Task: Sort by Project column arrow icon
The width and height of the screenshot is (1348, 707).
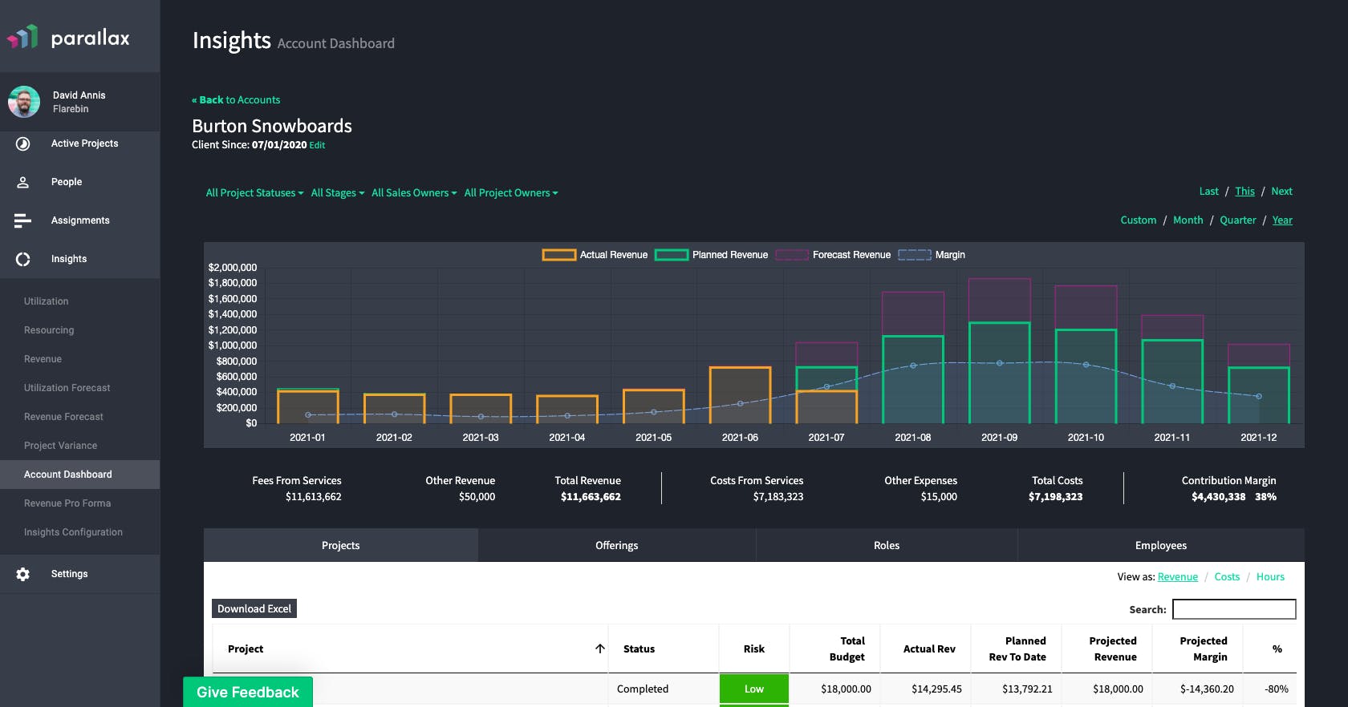Action: click(599, 648)
